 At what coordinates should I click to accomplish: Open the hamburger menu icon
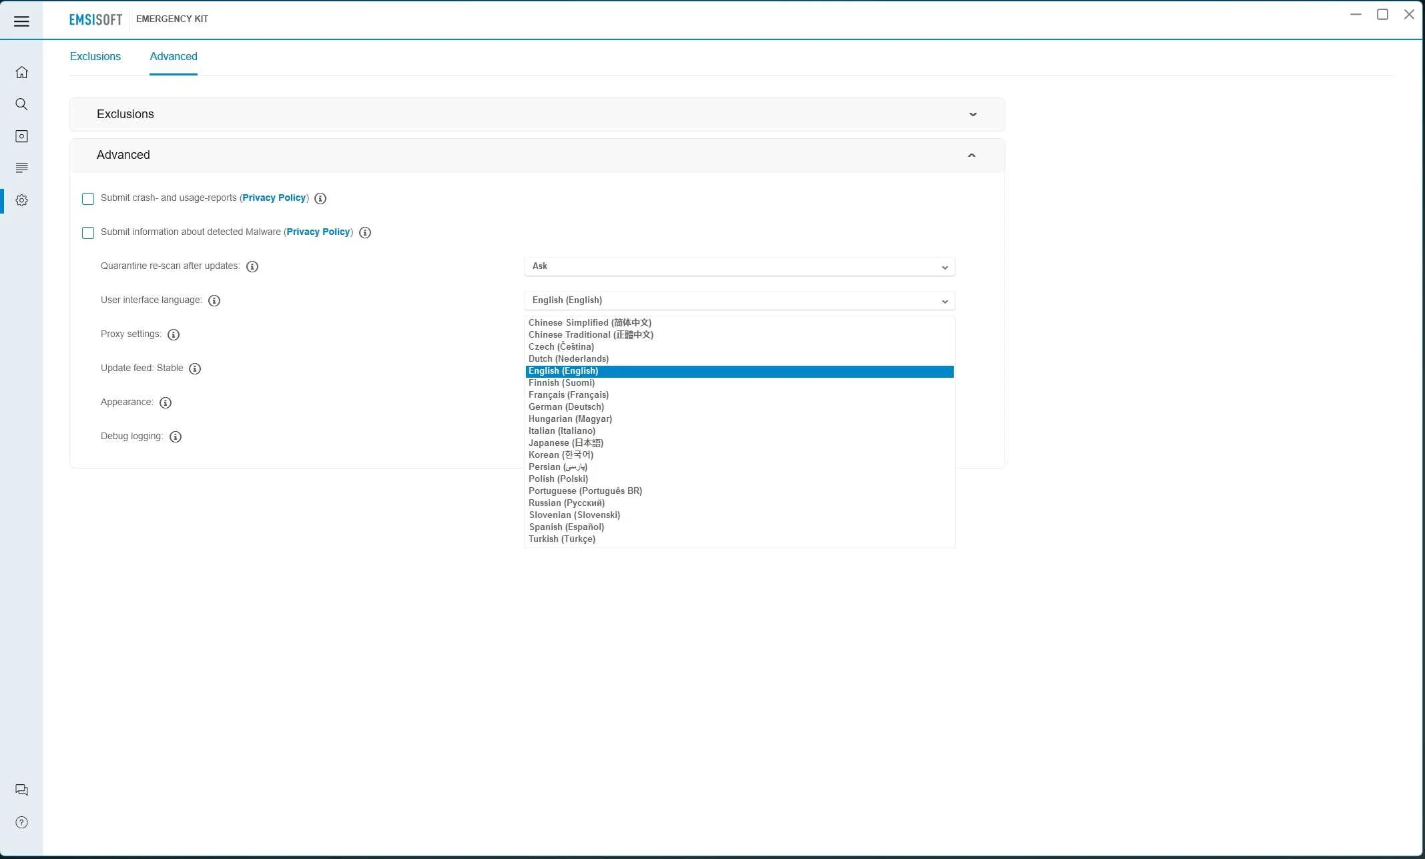(21, 21)
